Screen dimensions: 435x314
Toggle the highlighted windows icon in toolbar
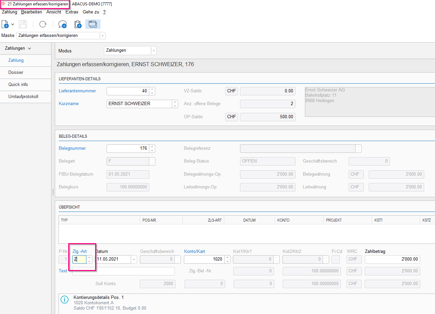(93, 24)
